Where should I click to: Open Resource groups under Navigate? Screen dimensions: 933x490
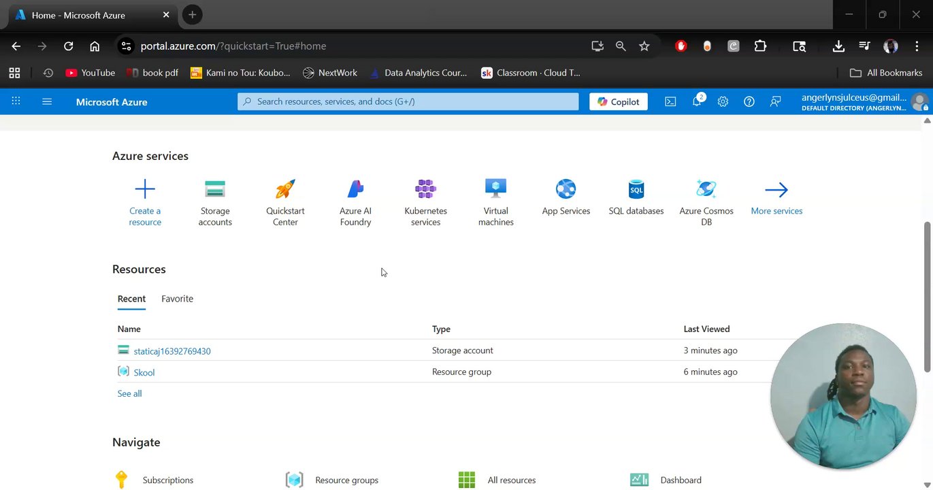click(346, 480)
